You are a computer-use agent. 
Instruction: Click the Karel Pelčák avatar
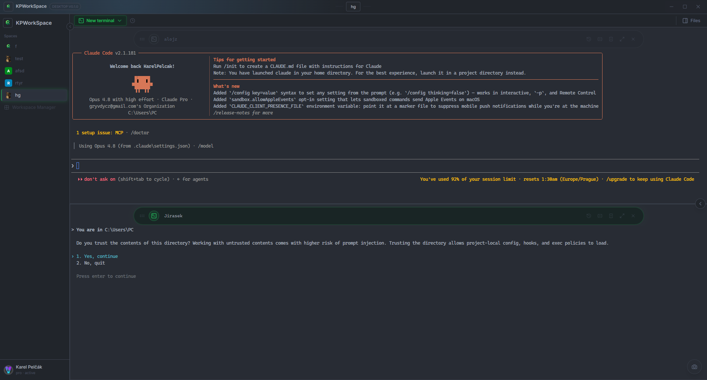coord(8,370)
